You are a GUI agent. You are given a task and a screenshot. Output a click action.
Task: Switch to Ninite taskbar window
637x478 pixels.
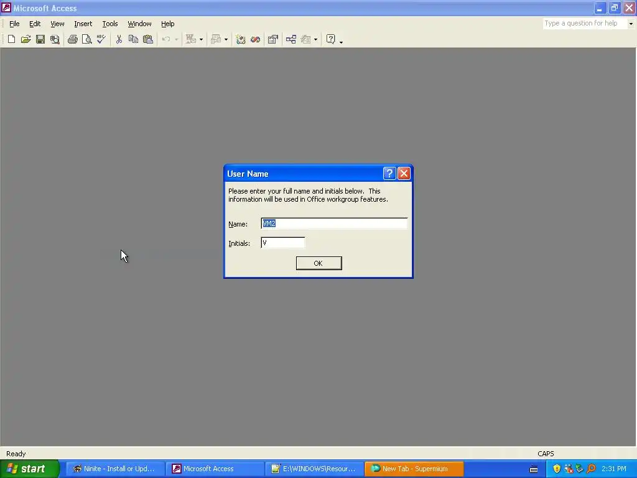tap(115, 469)
